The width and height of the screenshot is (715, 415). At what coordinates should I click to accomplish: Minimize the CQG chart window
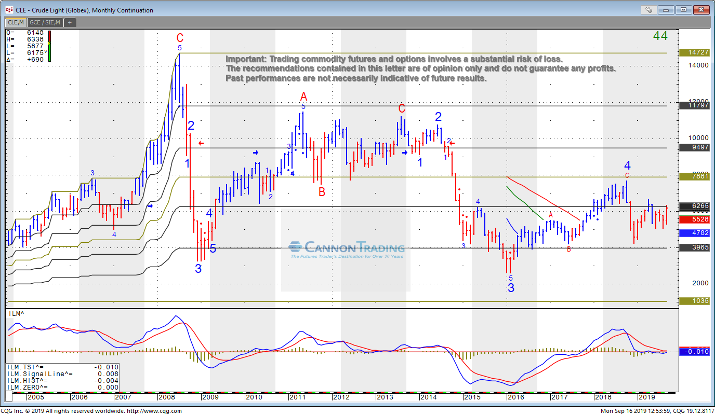(x=667, y=10)
